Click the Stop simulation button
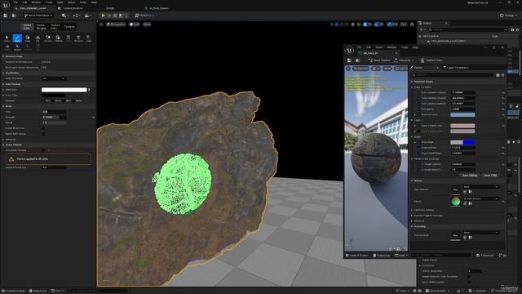Image resolution: width=522 pixels, height=294 pixels. 115,16
